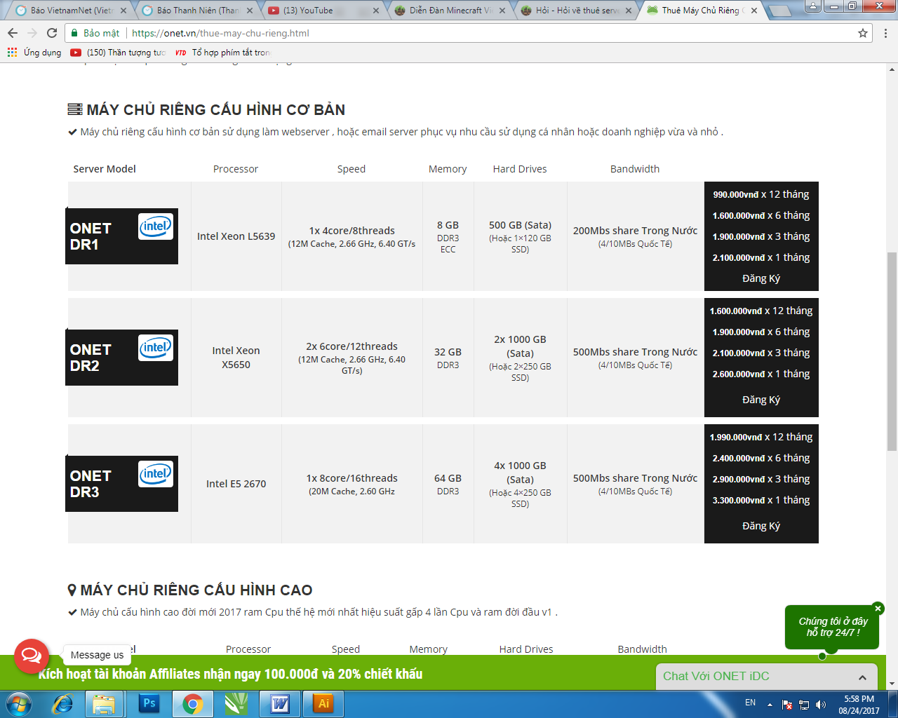Viewport: 898px width, 718px height.
Task: Open the Chrome three-dot menu
Action: click(x=885, y=33)
